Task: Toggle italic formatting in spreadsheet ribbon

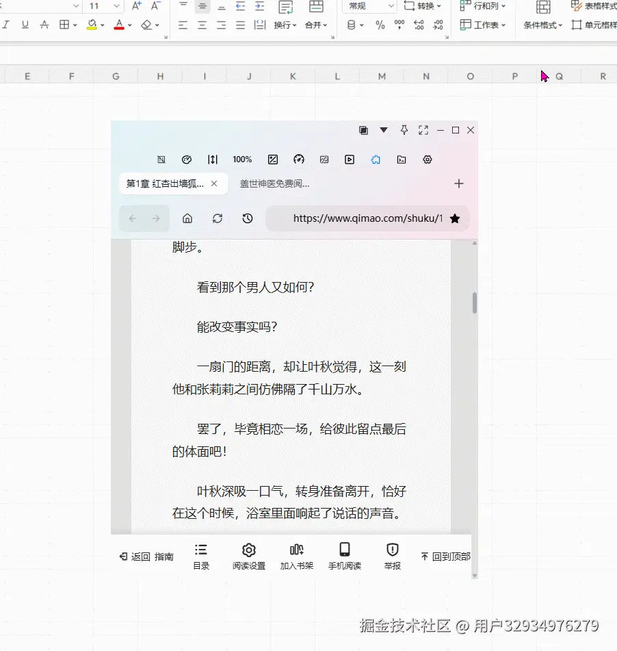Action: (5, 25)
